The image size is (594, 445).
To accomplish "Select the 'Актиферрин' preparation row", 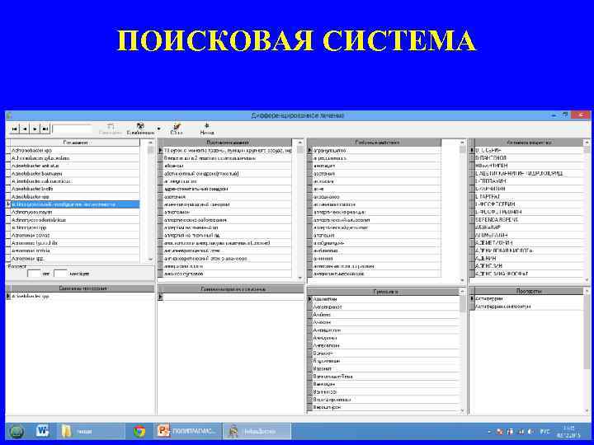I will (x=529, y=298).
